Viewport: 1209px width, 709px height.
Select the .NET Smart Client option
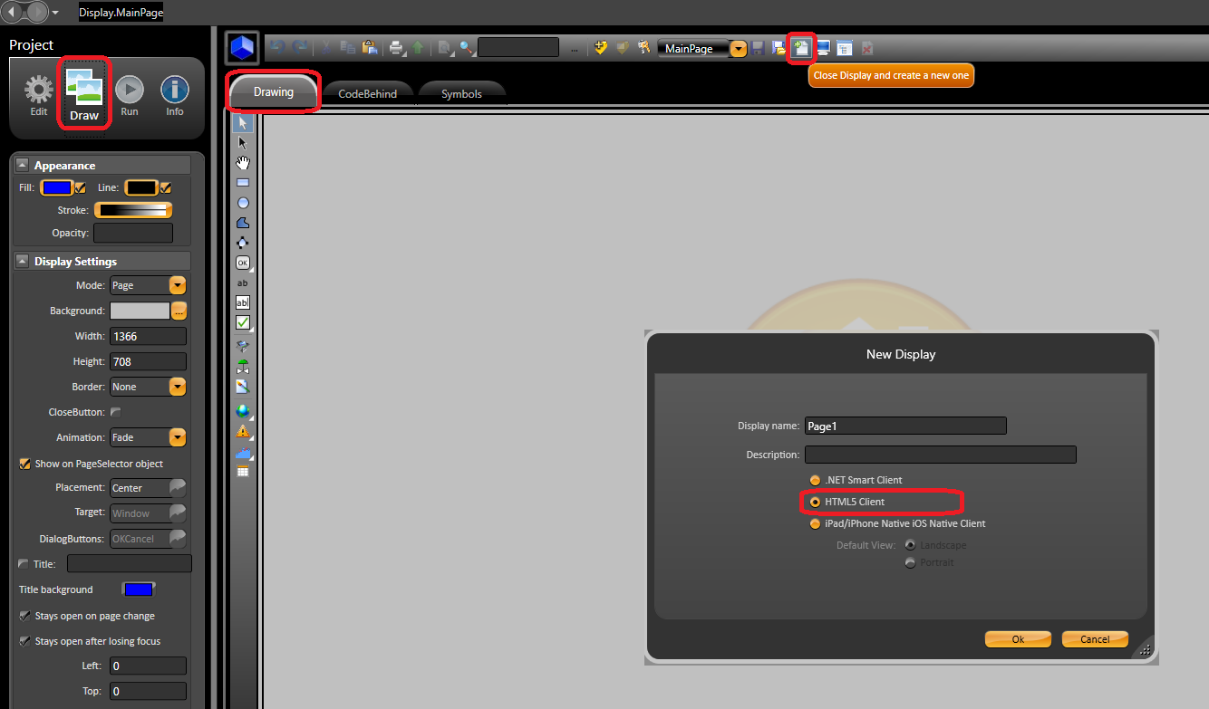816,480
